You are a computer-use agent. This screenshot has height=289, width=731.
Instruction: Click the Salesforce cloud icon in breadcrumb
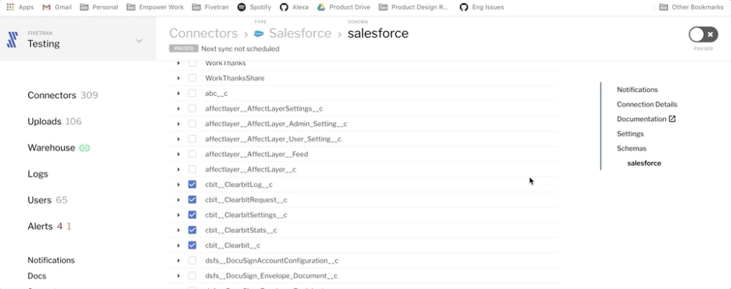(x=259, y=34)
